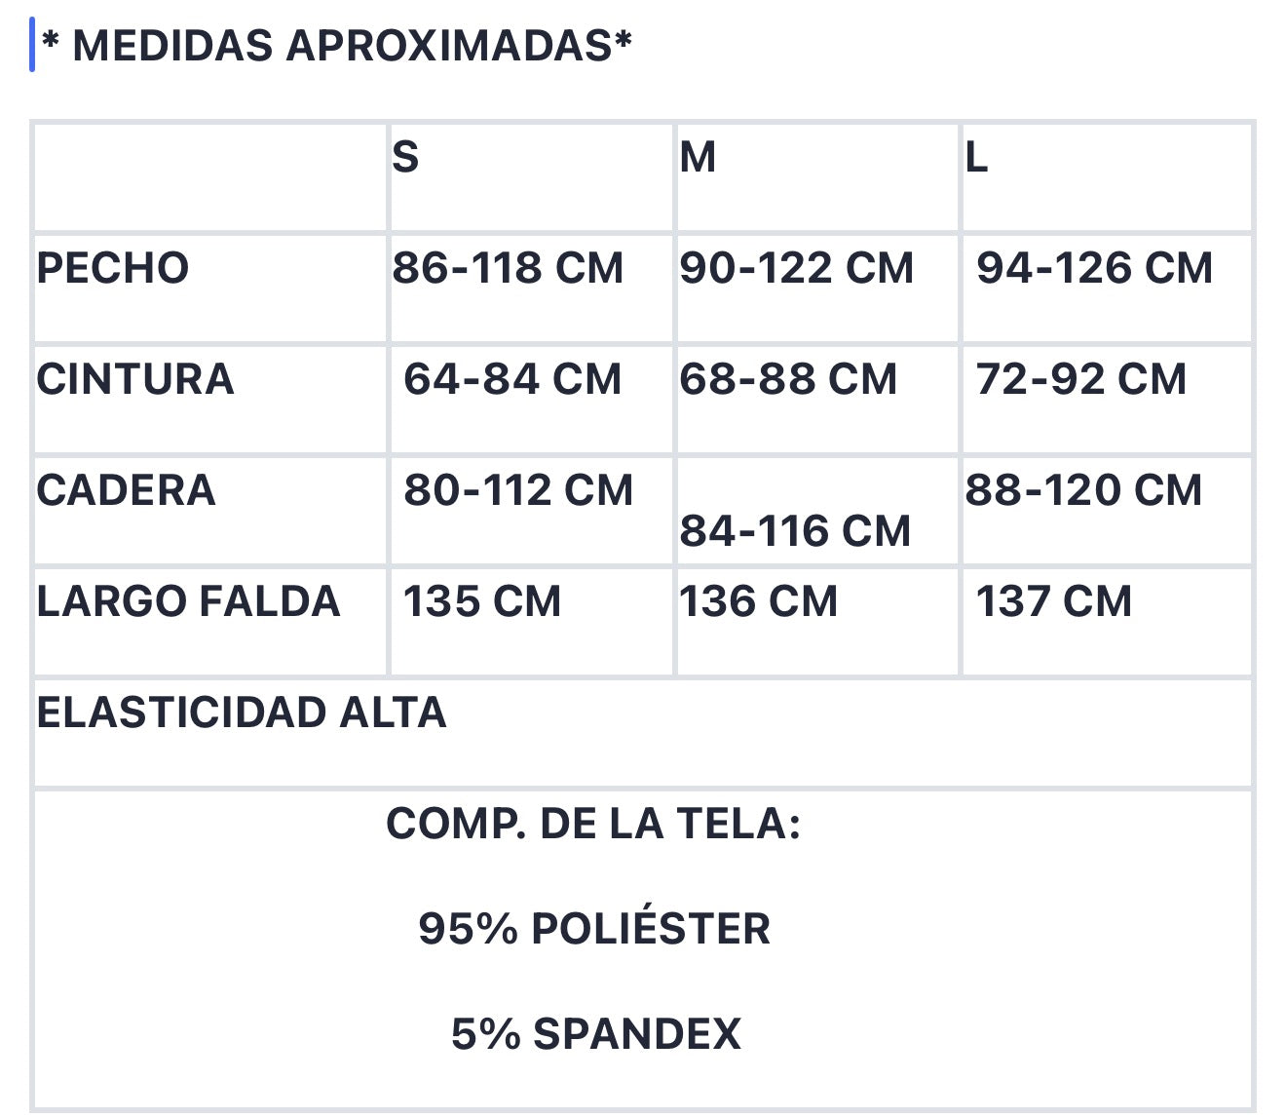The width and height of the screenshot is (1286, 1118).
Task: Click the 88-120 CM hip value
Action: [x=1083, y=490]
